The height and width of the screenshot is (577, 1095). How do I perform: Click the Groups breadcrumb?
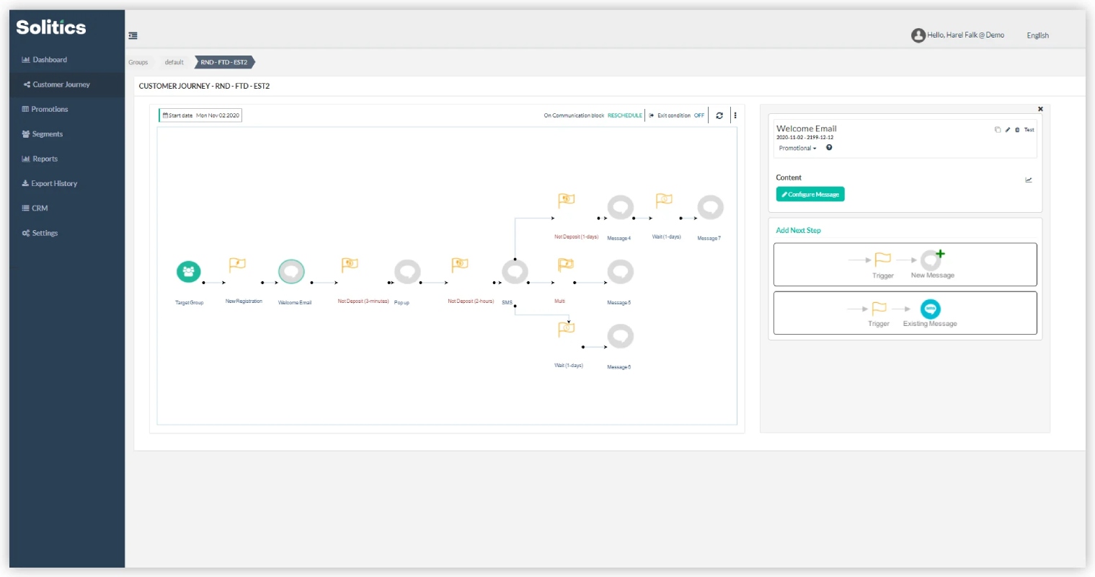pos(138,62)
